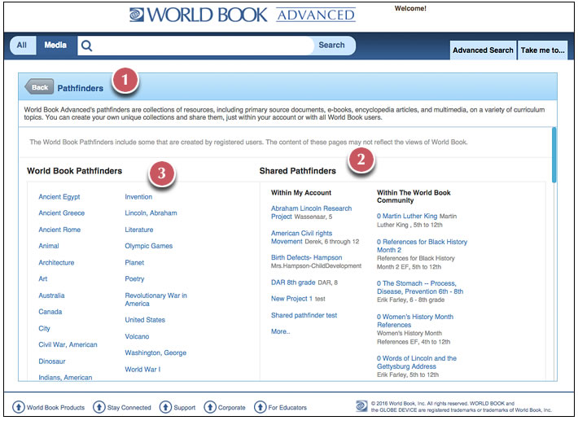Screen dimensions: 578x425
Task: Open the Australia pathfinder
Action: [x=51, y=296]
